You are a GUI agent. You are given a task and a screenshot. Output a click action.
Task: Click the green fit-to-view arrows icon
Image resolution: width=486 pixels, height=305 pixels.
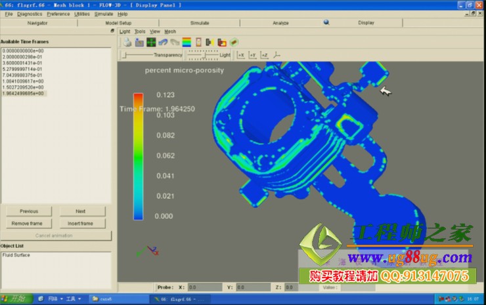(x=151, y=42)
